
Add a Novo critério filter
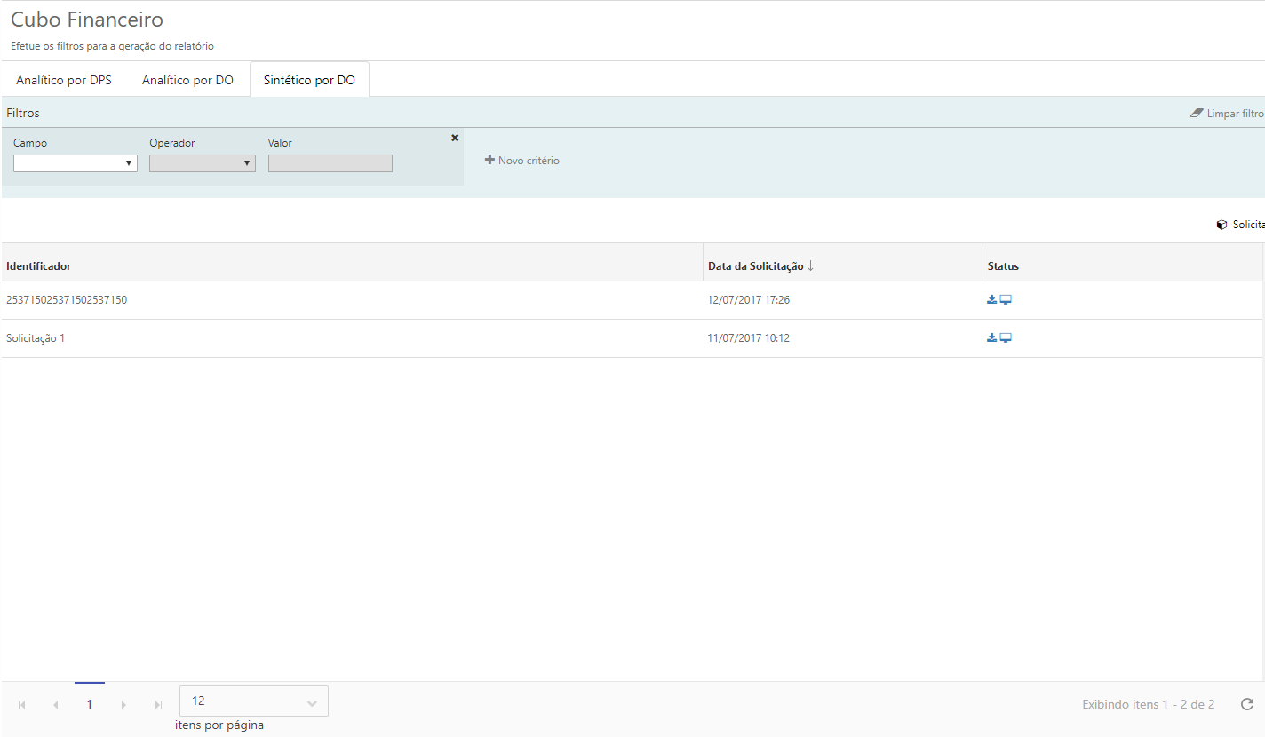click(x=522, y=161)
